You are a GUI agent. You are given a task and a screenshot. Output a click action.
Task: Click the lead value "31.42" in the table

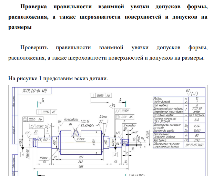tap(196, 140)
